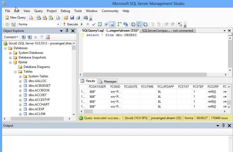Open the forma database dropdown
Screen dimensions: 233x152
(58, 24)
